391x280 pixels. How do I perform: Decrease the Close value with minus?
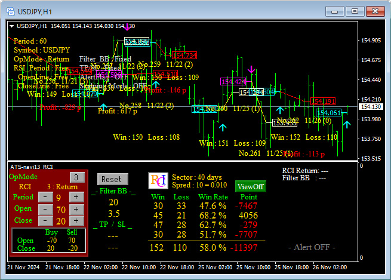45,221
